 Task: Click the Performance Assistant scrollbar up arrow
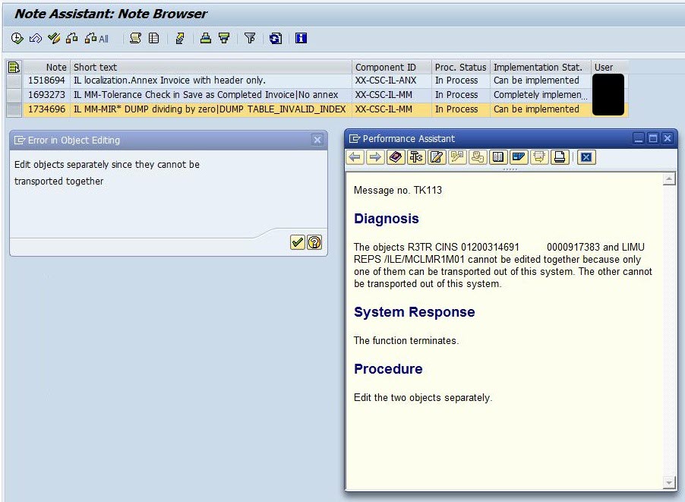click(x=669, y=178)
